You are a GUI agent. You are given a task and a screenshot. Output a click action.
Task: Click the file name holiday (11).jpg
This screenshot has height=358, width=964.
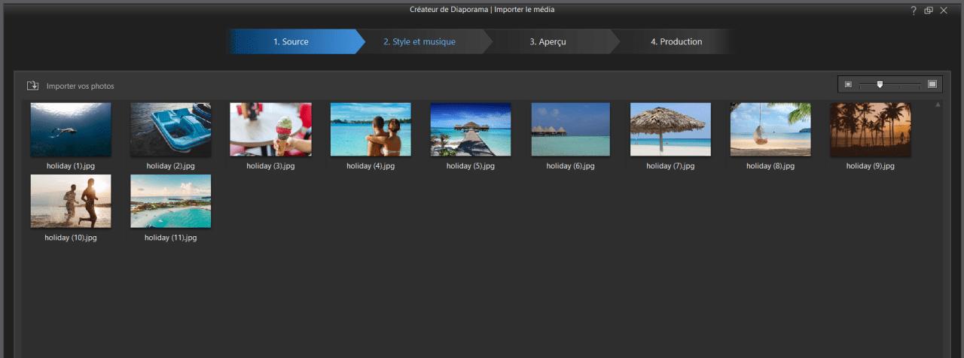coord(171,238)
